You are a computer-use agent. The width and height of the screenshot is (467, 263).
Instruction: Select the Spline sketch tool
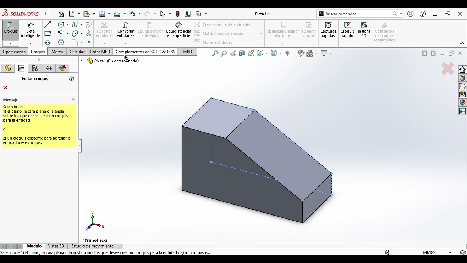point(75,24)
